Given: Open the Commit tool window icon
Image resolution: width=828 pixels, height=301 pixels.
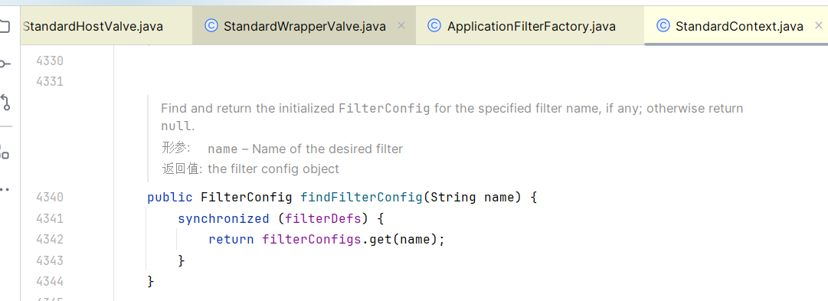Looking at the screenshot, I should point(4,64).
